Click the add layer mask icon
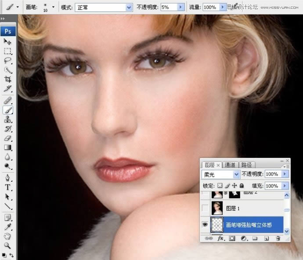The width and height of the screenshot is (303, 260). (x=232, y=238)
